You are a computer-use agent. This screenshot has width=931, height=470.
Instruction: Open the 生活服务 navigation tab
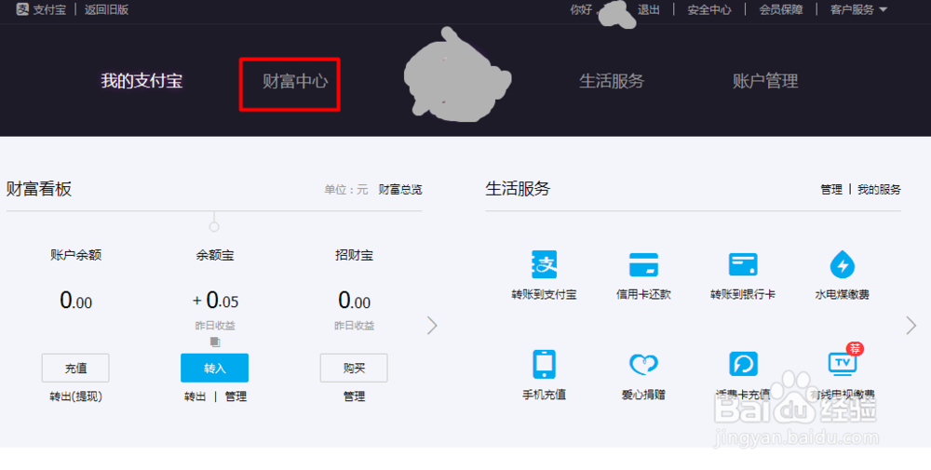click(x=612, y=81)
